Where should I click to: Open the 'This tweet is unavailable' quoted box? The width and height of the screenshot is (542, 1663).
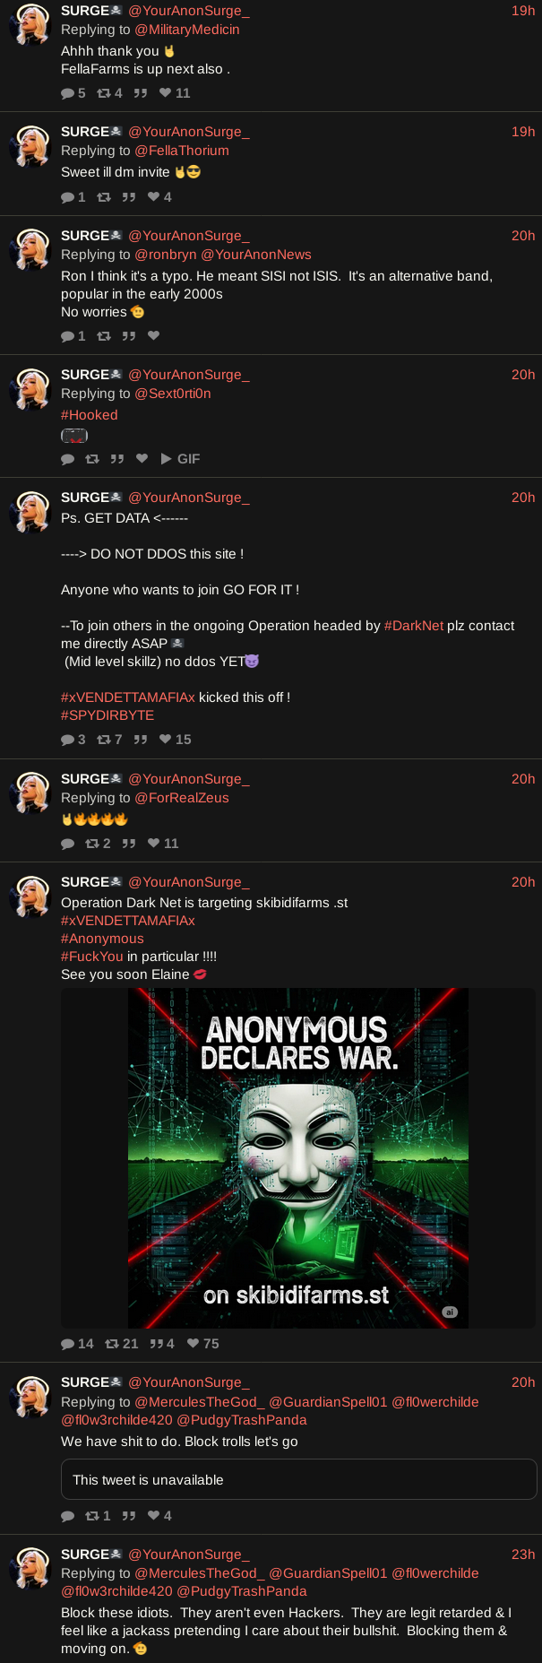point(299,1480)
